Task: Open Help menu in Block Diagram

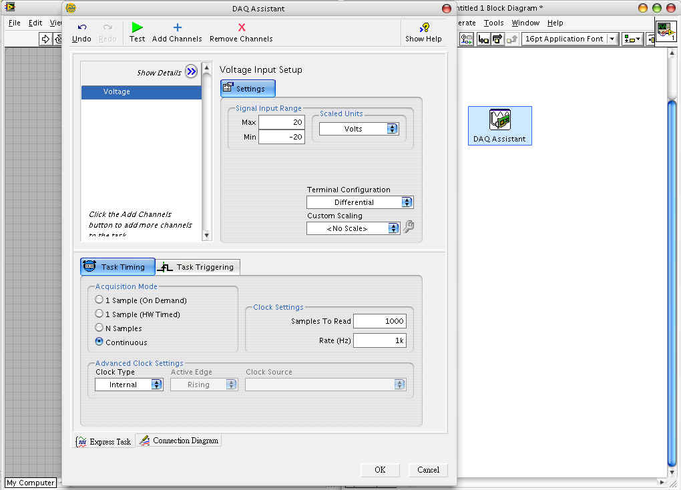Action: pyautogui.click(x=555, y=23)
